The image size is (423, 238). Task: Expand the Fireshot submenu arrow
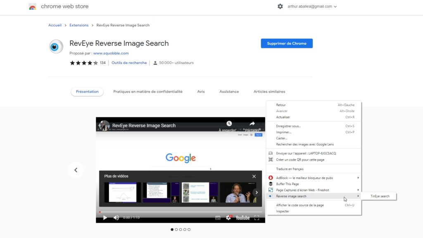[x=359, y=190]
